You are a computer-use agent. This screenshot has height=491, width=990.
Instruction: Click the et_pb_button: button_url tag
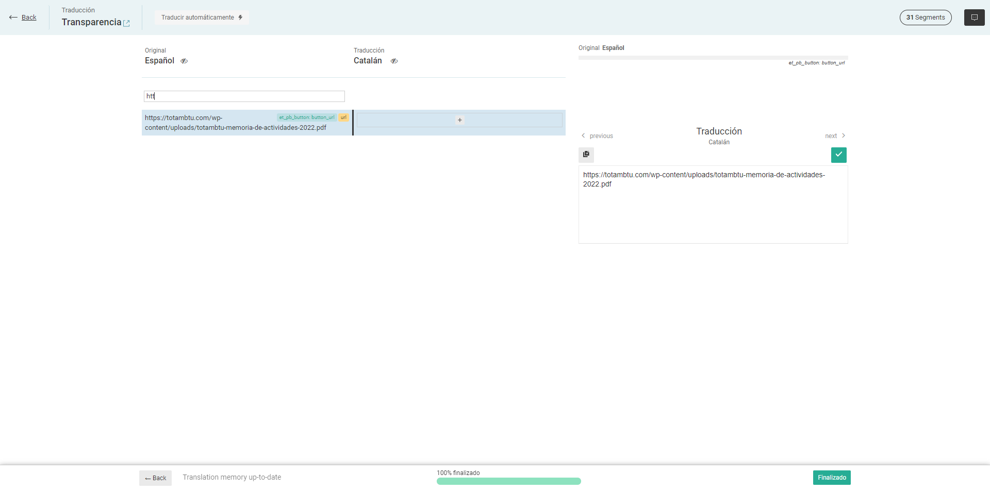(306, 117)
